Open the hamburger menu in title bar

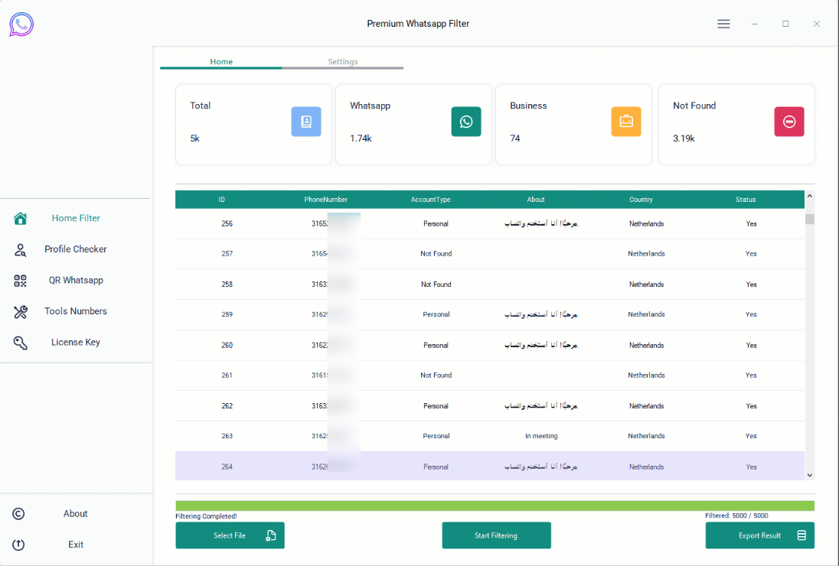click(x=723, y=24)
